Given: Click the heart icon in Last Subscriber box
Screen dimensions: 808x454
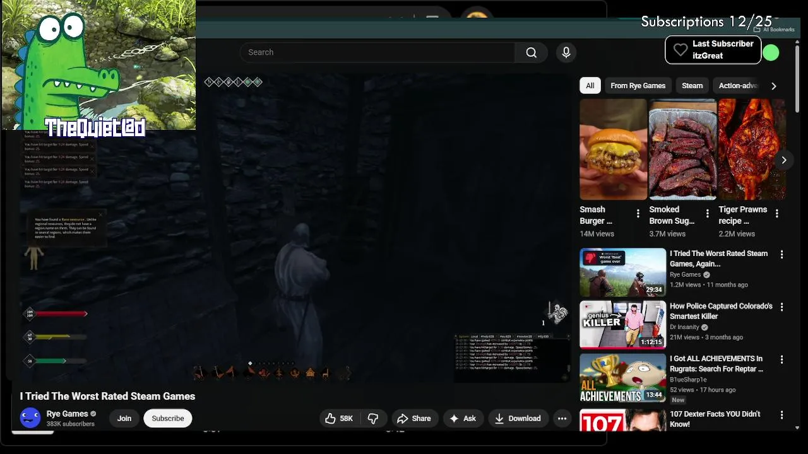Looking at the screenshot, I should (680, 50).
